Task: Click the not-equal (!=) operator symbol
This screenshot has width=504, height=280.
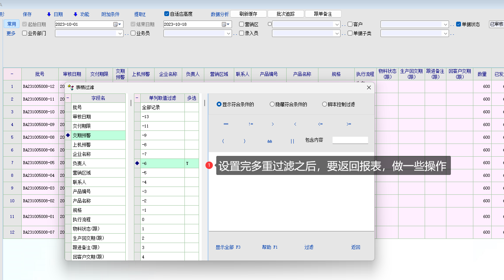Action: tap(251, 124)
